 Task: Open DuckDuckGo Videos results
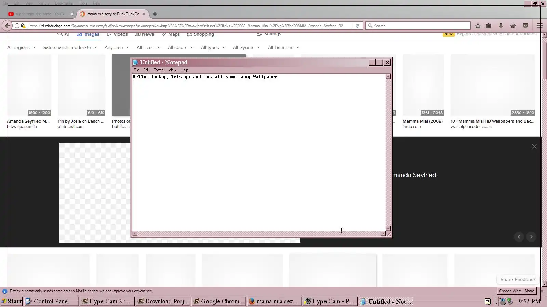point(117,34)
